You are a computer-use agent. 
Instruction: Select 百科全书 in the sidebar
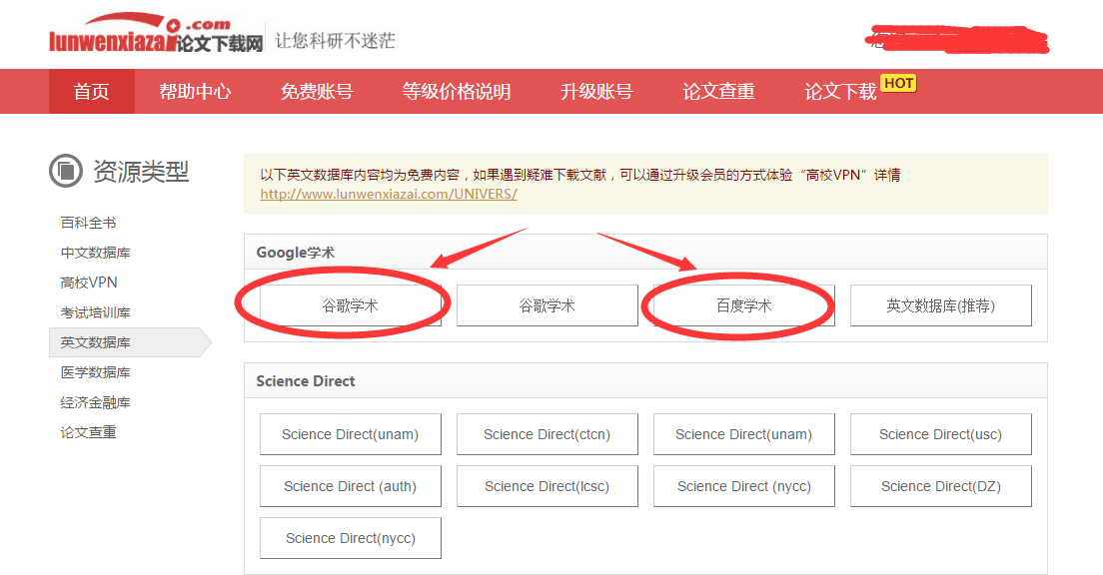pos(89,223)
